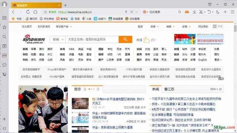Click the lightning bolt icon in address bar
Image resolution: width=237 pixels, height=133 pixels.
(126, 12)
